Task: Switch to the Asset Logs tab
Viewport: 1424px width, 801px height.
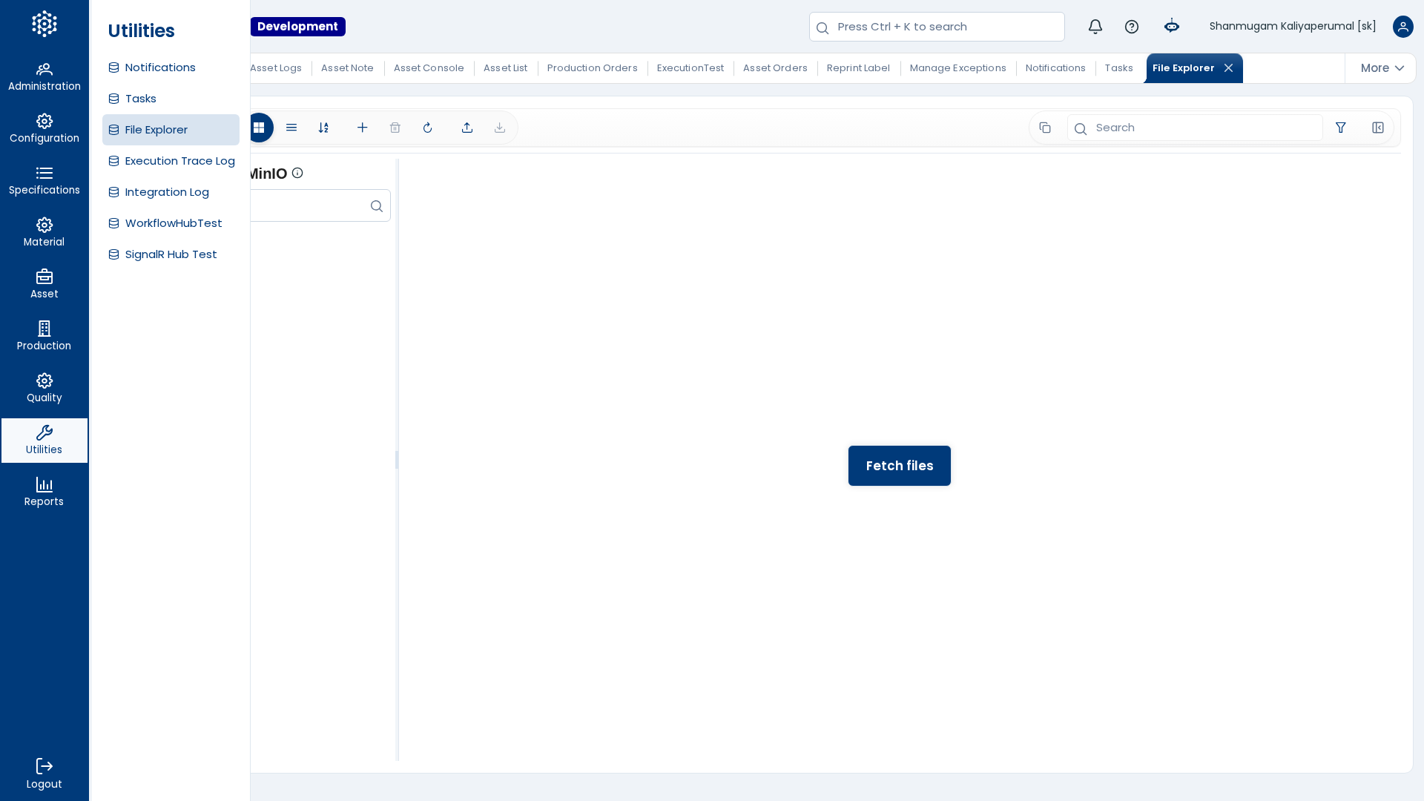Action: 276,68
